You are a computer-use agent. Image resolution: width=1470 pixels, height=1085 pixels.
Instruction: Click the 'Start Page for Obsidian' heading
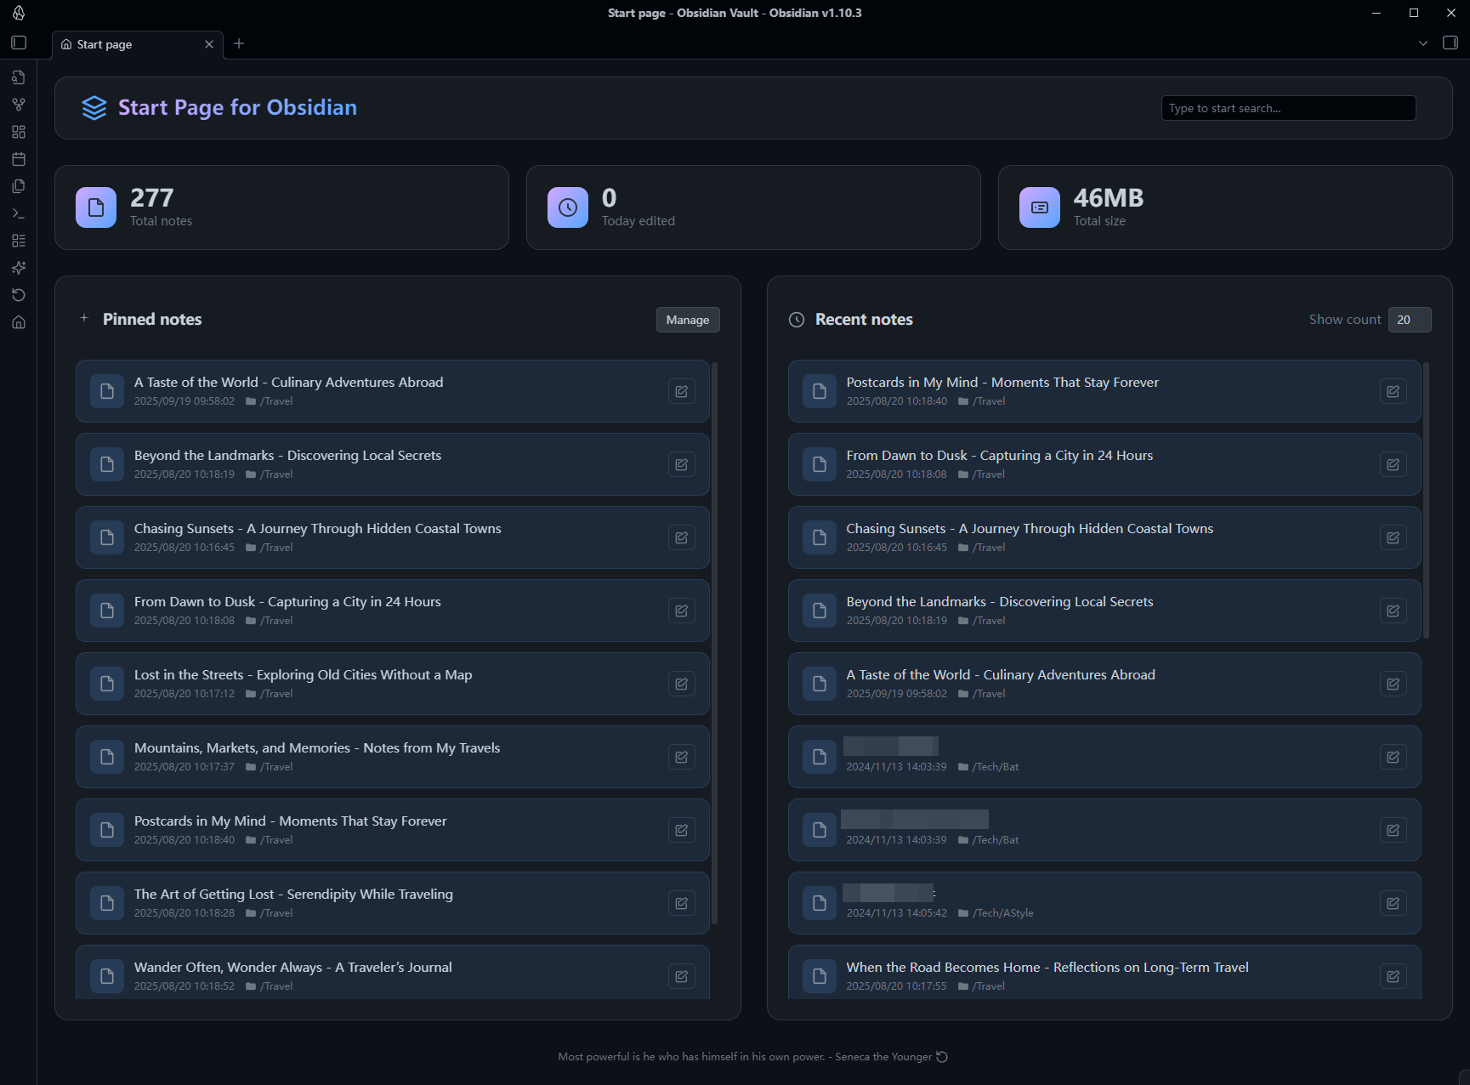click(237, 107)
